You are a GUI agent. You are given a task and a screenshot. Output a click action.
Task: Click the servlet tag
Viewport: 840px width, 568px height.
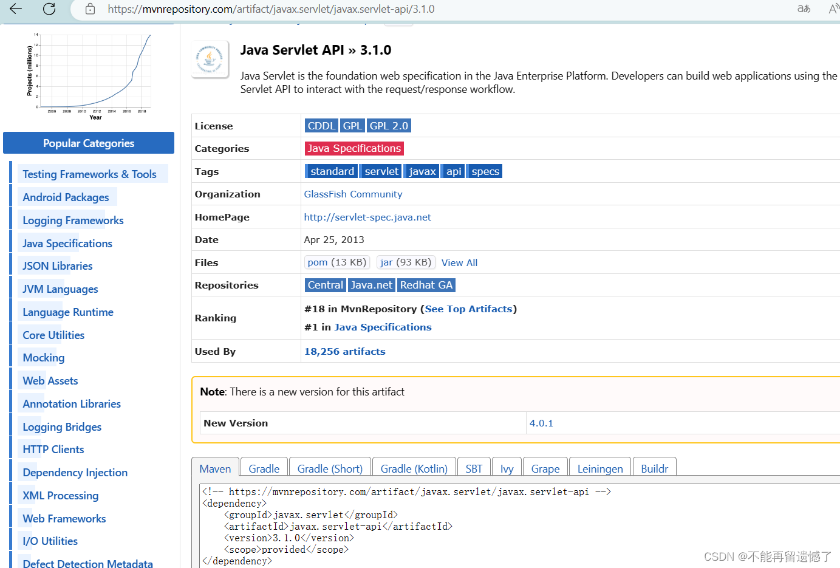[380, 171]
